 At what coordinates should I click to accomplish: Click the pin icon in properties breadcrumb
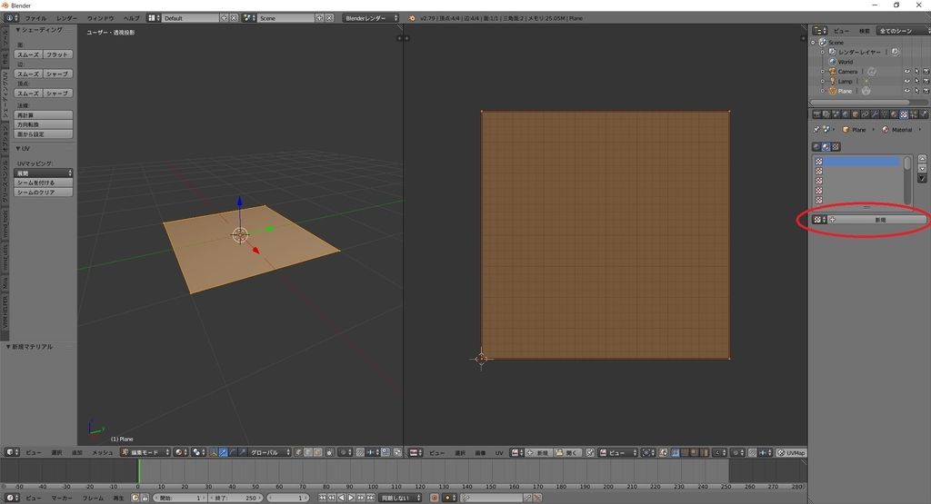(816, 129)
